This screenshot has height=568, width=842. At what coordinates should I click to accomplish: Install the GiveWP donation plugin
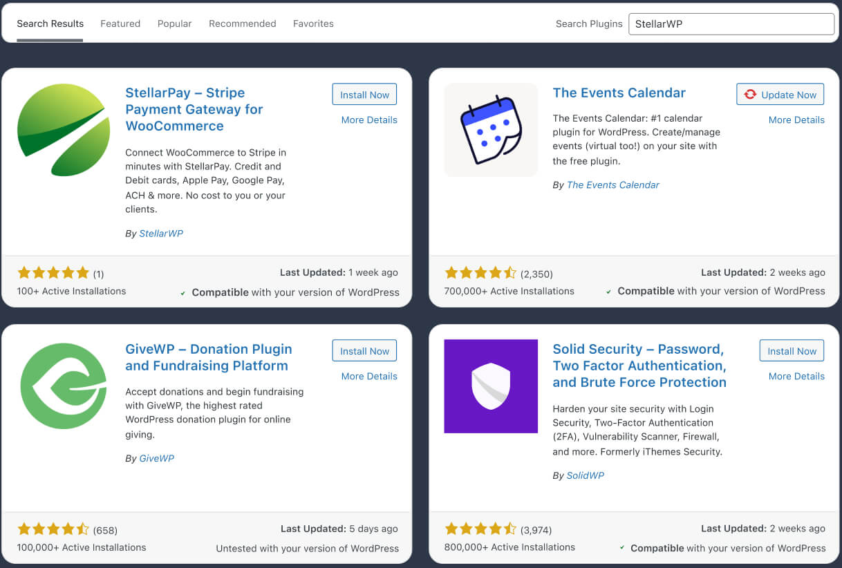364,351
